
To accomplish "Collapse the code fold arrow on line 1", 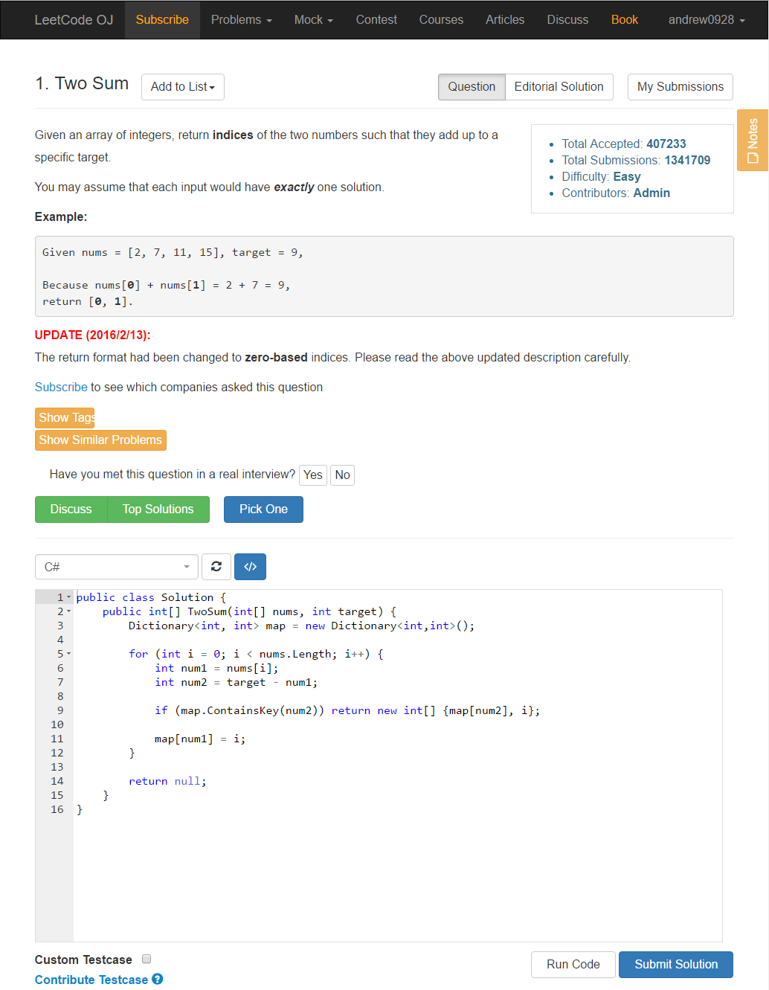I will 69,597.
